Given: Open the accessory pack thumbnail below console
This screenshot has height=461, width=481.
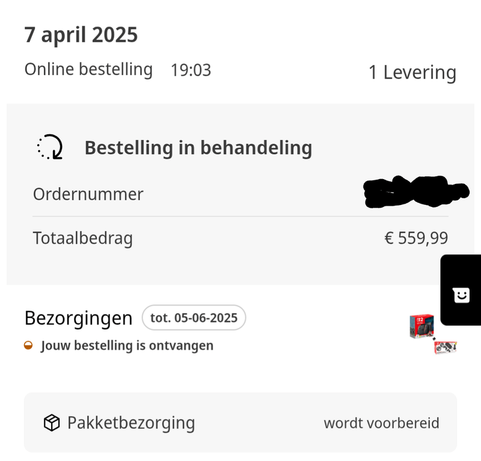Looking at the screenshot, I should [x=446, y=347].
